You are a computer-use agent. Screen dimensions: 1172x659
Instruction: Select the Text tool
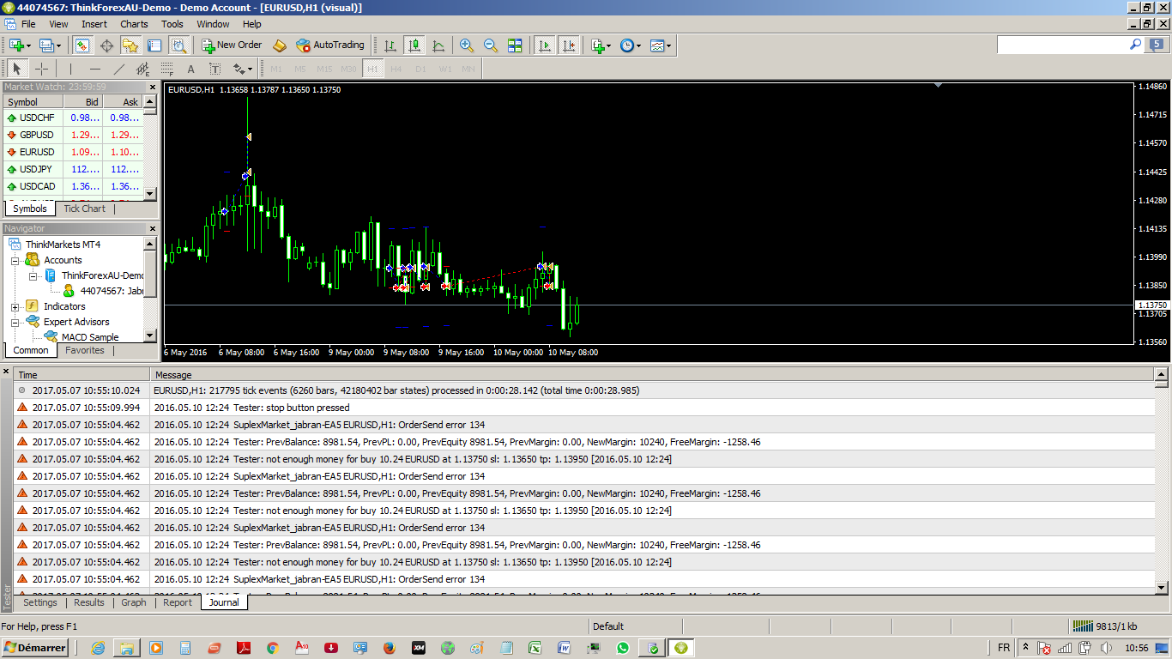(x=190, y=70)
